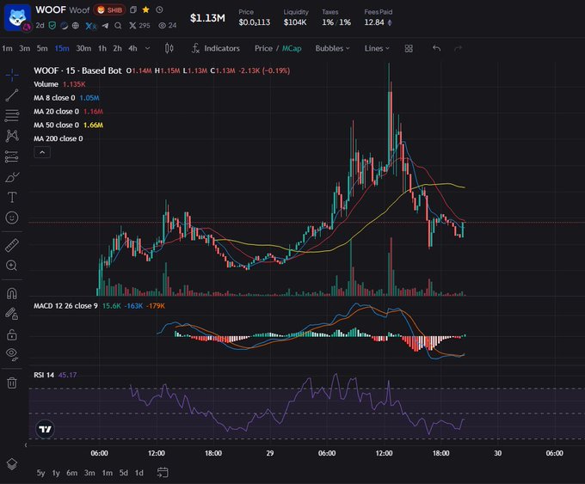Collapse the indicator legend chevron

click(42, 152)
